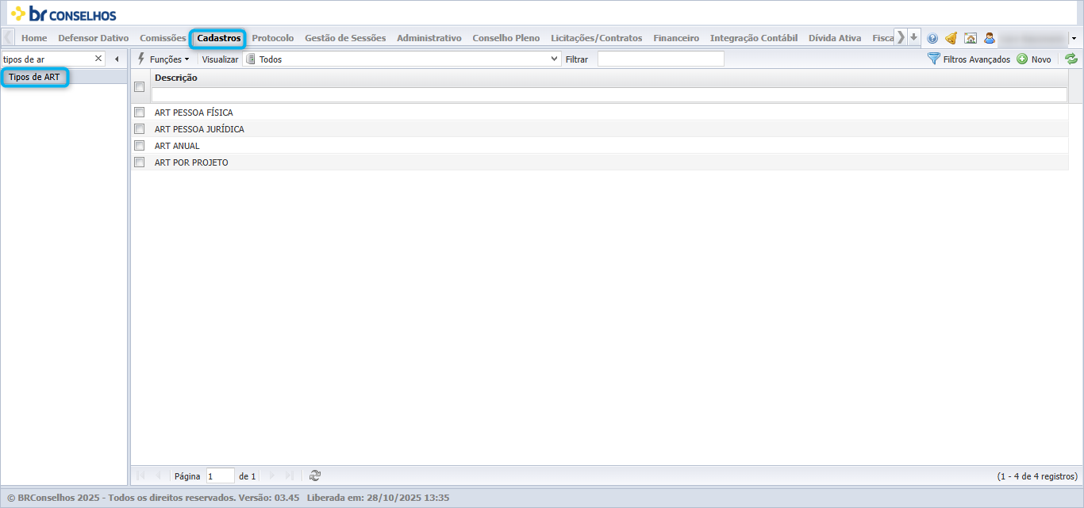Click the Filtrar input field
The image size is (1084, 508).
(660, 59)
